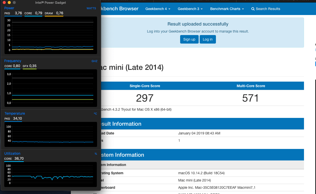Click the PKG power reading 3,76
Image resolution: width=316 pixels, height=194 pixels.
tap(18, 13)
